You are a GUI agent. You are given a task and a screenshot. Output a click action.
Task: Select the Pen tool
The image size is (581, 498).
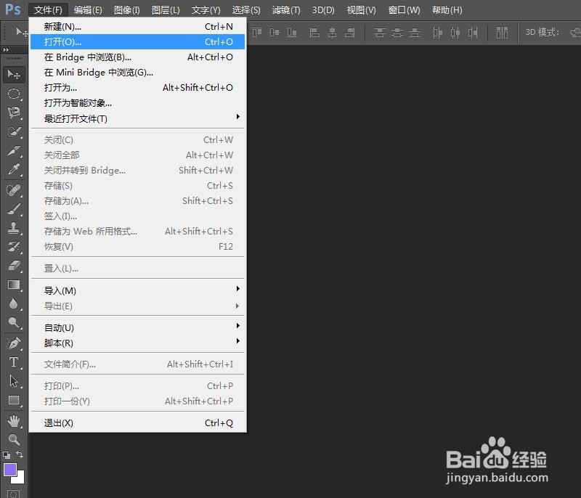14,343
